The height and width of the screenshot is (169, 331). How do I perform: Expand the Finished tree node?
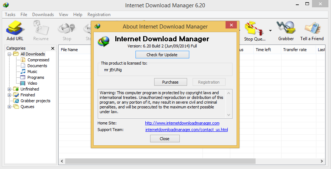pyautogui.click(x=9, y=95)
